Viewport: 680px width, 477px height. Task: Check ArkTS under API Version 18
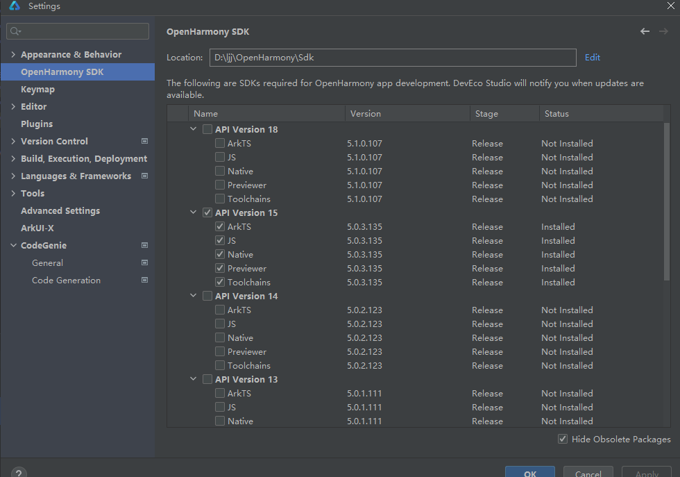[x=220, y=143]
